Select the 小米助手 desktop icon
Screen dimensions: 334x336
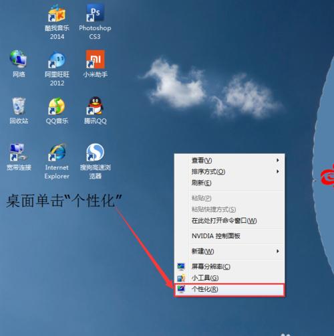[96, 59]
